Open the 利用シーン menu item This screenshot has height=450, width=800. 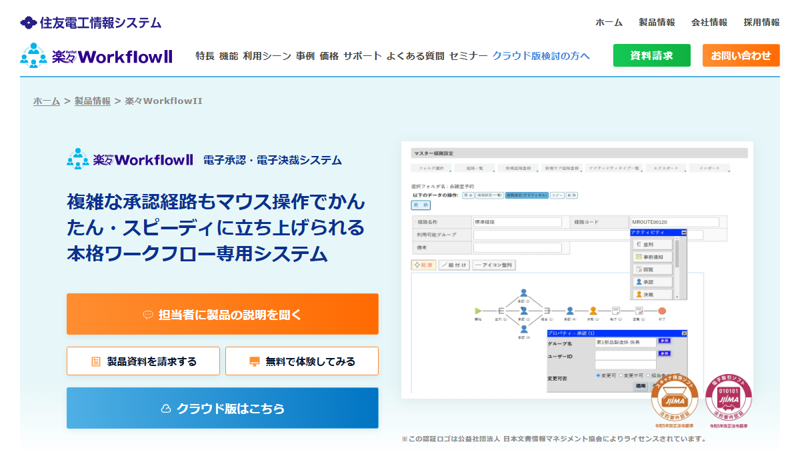(267, 56)
